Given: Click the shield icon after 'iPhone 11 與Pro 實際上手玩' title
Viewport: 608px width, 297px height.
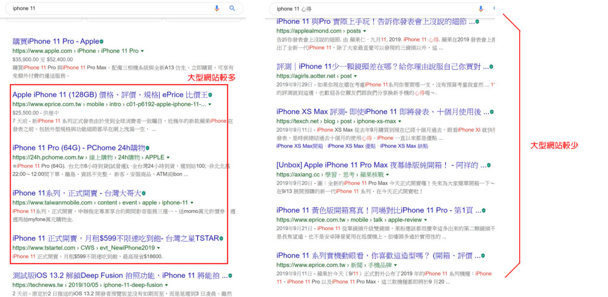Looking at the screenshot, I should (x=477, y=22).
